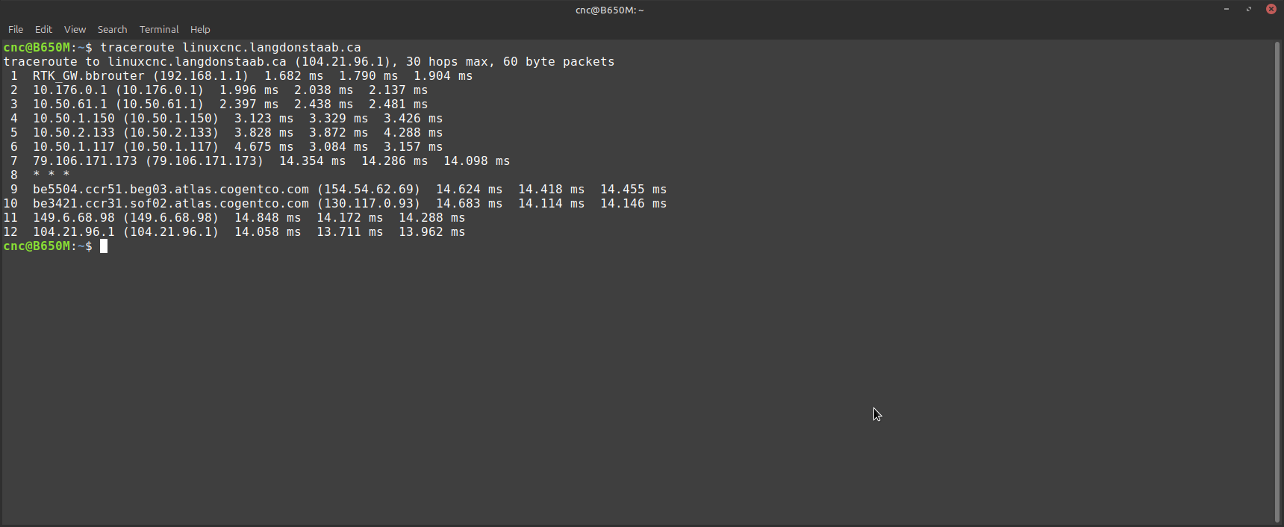Click the 149.6.68.98 address on hop 11
This screenshot has height=527, width=1284.
[x=73, y=218]
